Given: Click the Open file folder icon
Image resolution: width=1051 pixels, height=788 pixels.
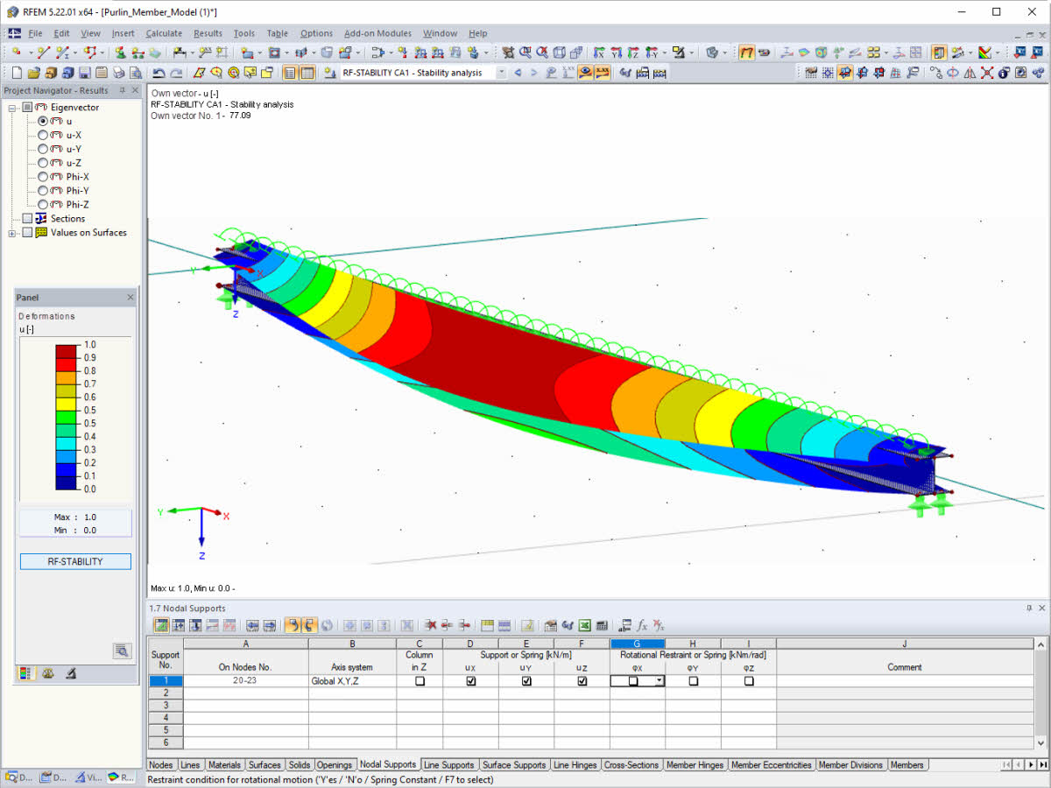Looking at the screenshot, I should coord(33,73).
